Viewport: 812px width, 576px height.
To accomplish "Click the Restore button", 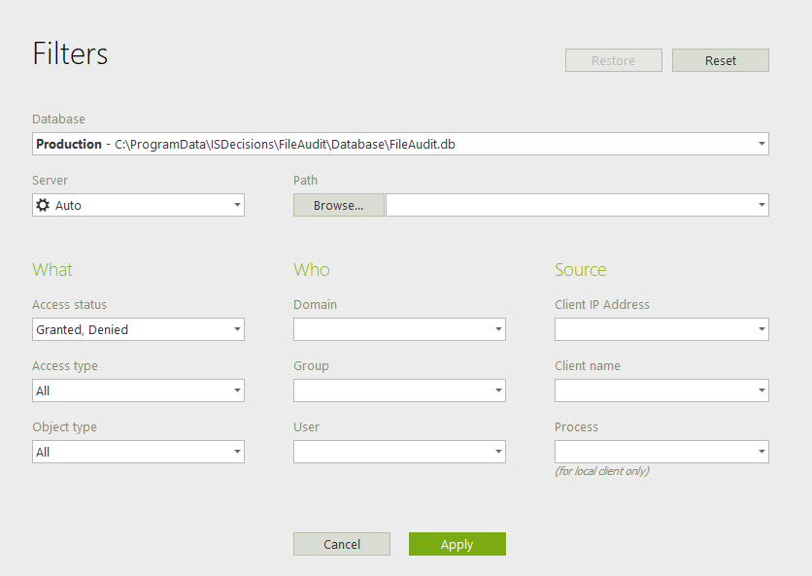I will pos(613,60).
